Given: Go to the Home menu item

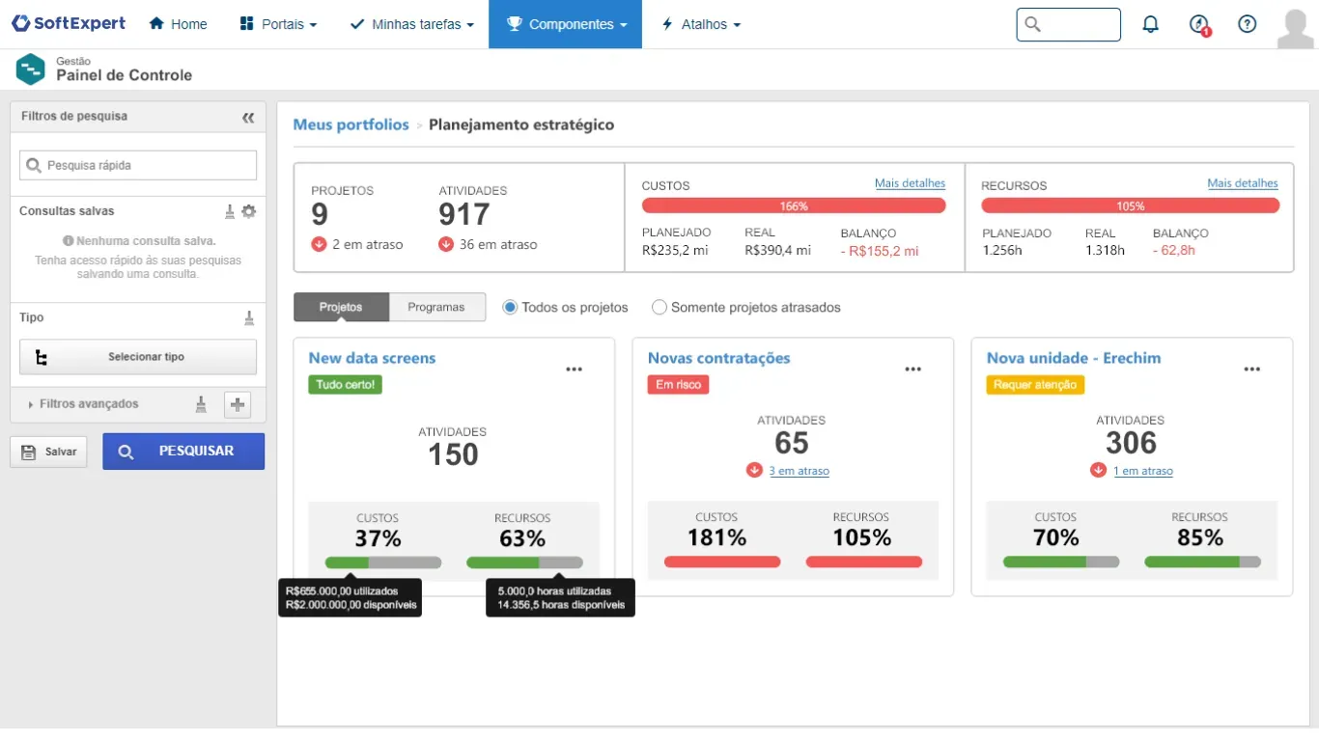Looking at the screenshot, I should pos(179,24).
